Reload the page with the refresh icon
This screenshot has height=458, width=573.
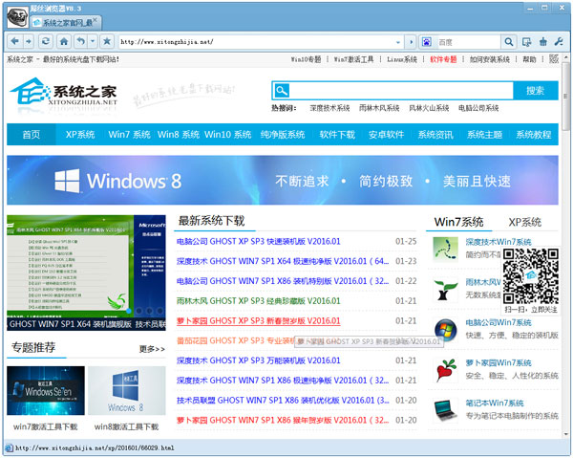pos(45,41)
